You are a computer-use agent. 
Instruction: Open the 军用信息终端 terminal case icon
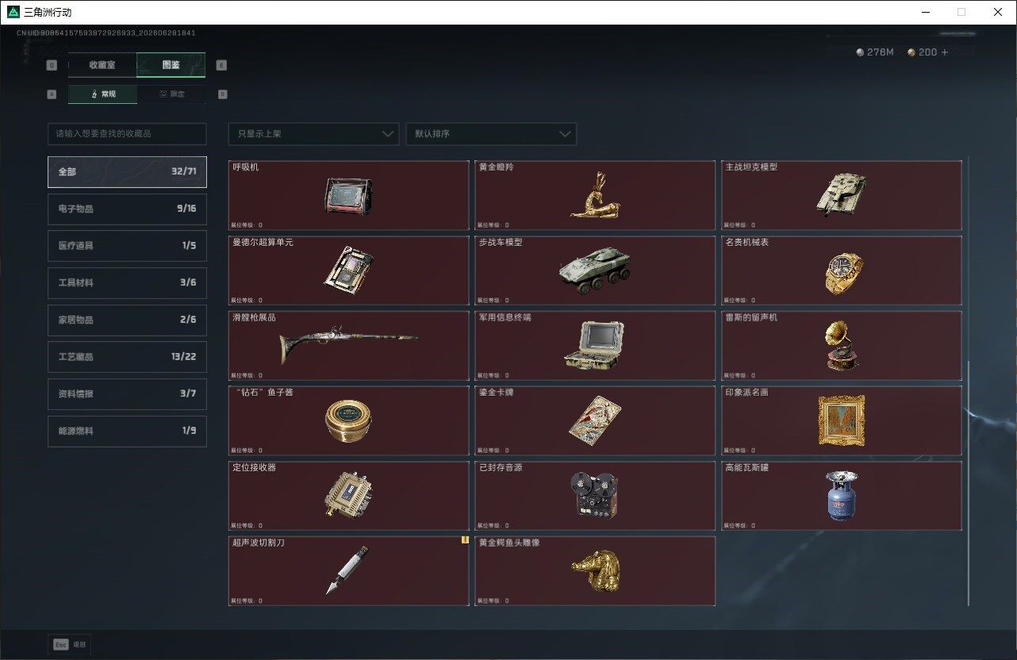pos(594,346)
